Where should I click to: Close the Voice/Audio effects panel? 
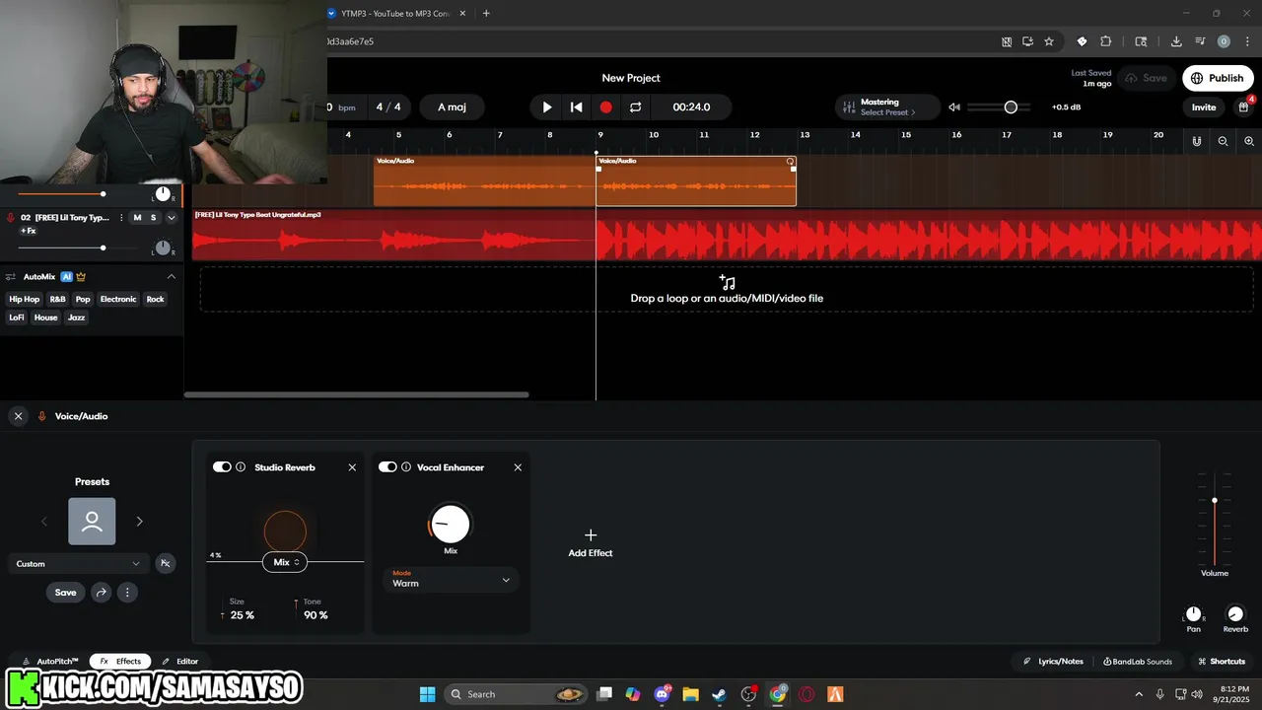click(x=18, y=416)
